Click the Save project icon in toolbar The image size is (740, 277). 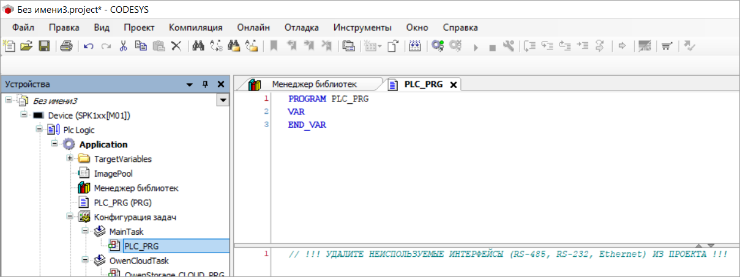(44, 46)
